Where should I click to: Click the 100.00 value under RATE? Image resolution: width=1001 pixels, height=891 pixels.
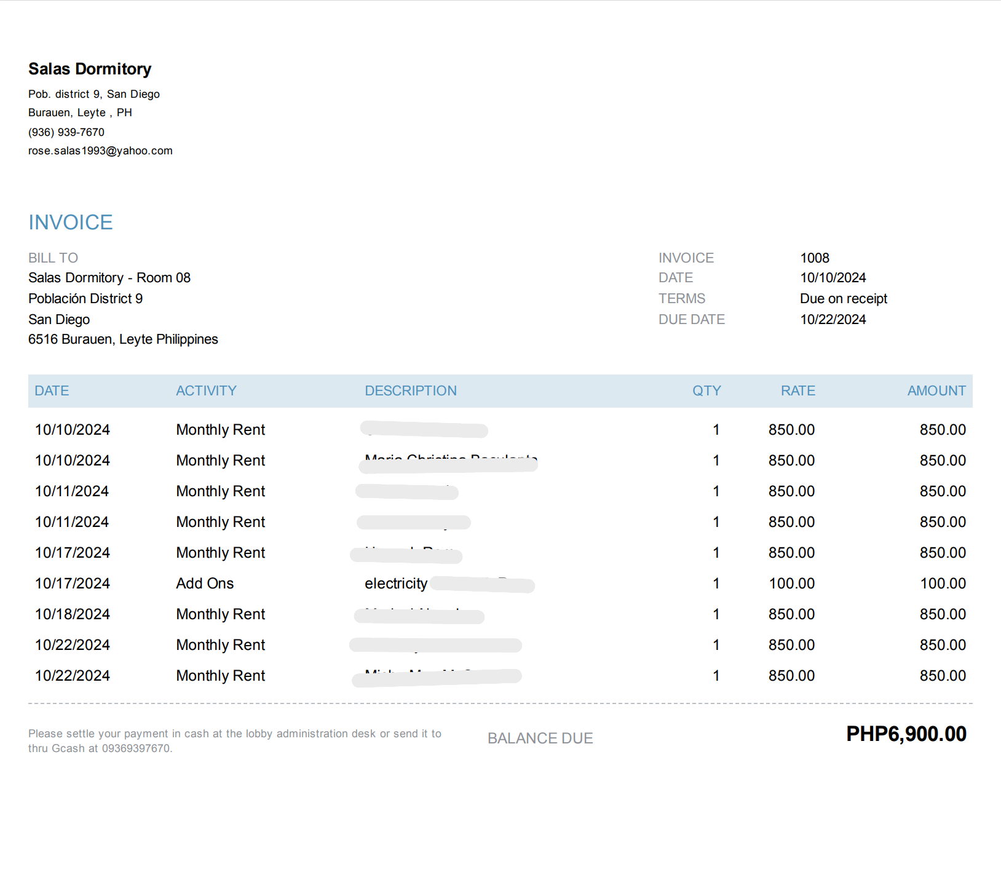(x=792, y=583)
